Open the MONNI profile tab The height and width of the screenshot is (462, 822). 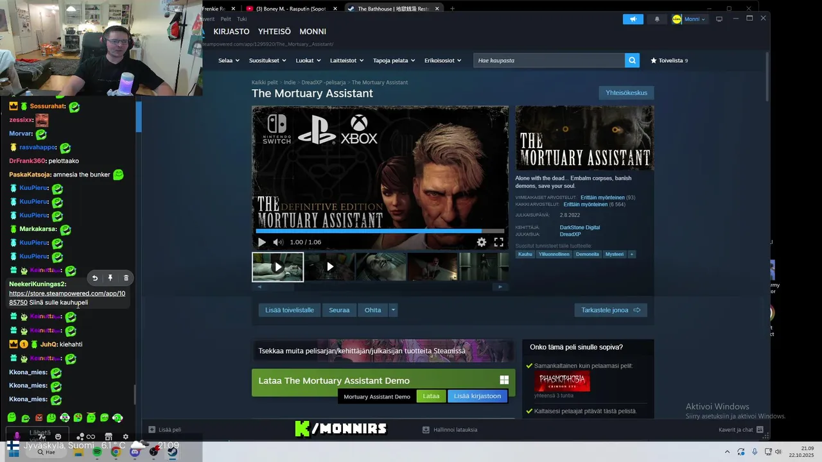pyautogui.click(x=313, y=31)
